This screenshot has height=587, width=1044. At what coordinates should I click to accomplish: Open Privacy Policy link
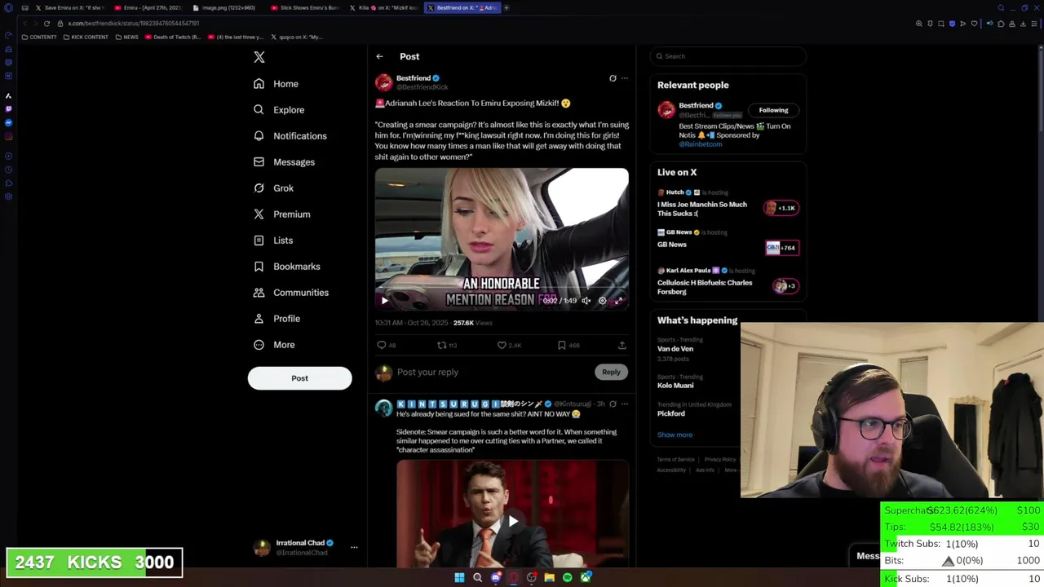pyautogui.click(x=720, y=460)
